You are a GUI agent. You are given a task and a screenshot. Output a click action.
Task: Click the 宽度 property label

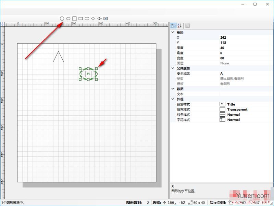[180, 58]
